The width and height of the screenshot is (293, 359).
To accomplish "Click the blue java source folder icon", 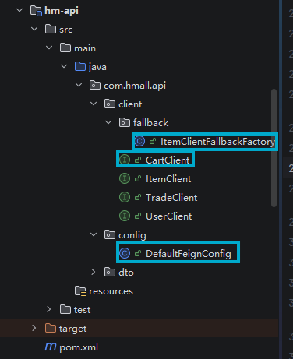I will point(80,66).
